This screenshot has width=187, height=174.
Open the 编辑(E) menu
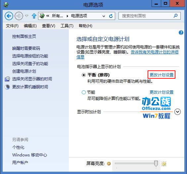[30, 26]
